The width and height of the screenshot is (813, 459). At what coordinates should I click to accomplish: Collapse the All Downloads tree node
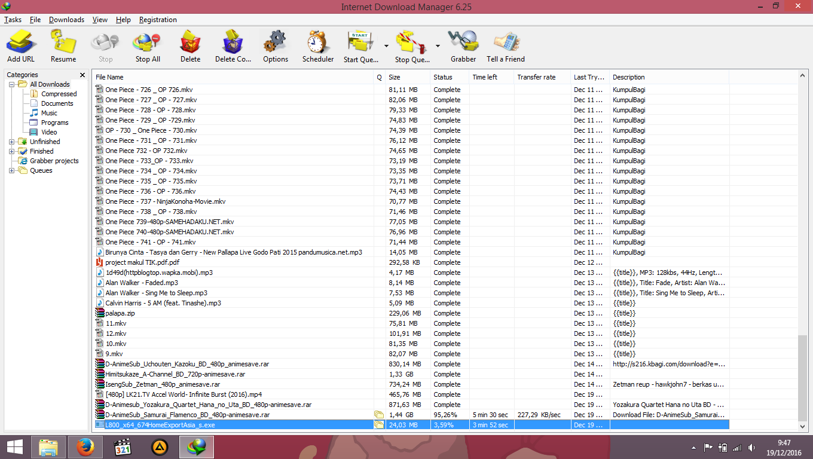coord(12,84)
